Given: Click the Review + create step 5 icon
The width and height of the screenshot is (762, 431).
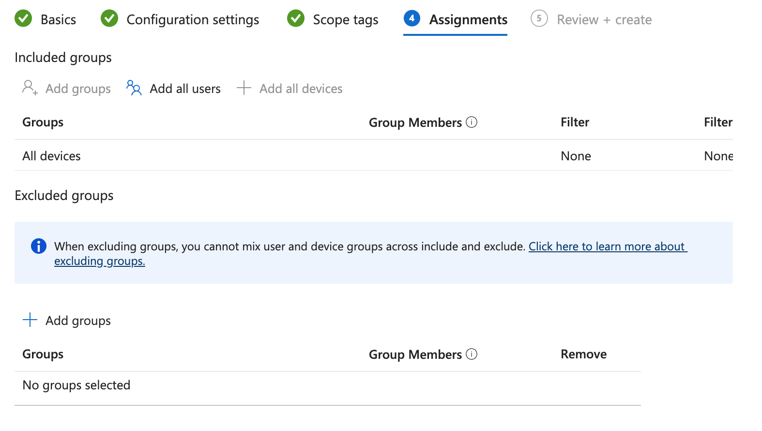Looking at the screenshot, I should pos(539,18).
